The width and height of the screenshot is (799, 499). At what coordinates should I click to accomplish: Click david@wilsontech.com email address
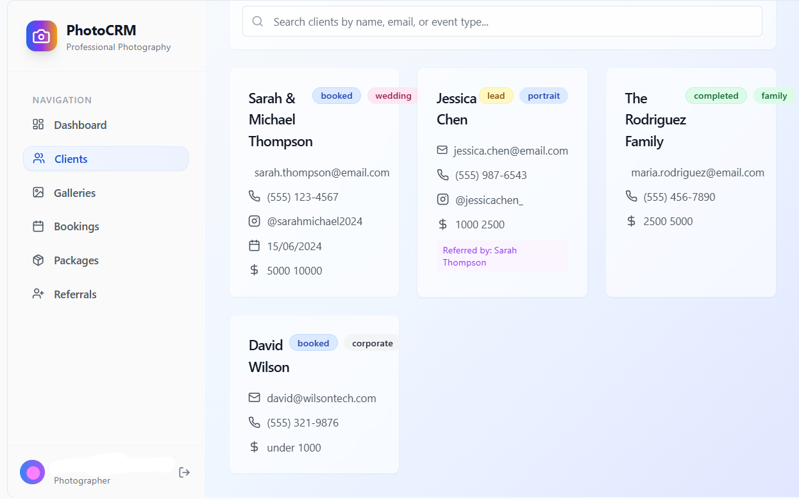pyautogui.click(x=321, y=398)
